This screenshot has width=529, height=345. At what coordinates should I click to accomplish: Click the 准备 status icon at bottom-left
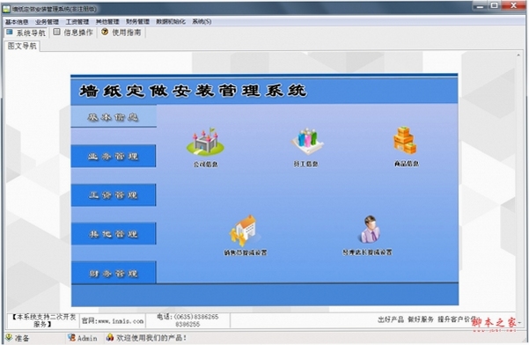9,337
